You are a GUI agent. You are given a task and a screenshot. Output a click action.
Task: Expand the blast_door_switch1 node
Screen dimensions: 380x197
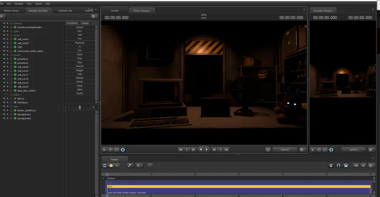coord(11,91)
